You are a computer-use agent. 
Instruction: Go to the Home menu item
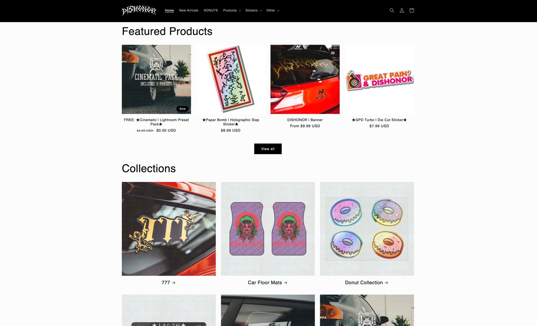(169, 10)
